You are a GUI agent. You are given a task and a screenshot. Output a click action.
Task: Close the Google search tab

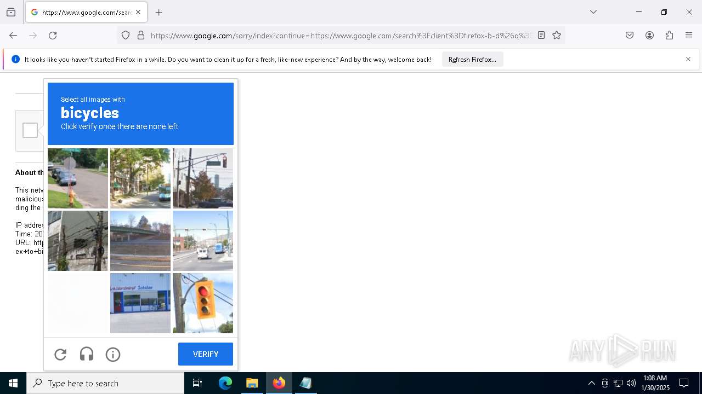click(x=138, y=12)
